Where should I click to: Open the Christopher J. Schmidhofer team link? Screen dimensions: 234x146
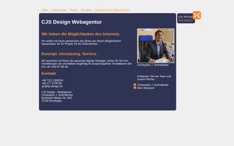point(153,85)
